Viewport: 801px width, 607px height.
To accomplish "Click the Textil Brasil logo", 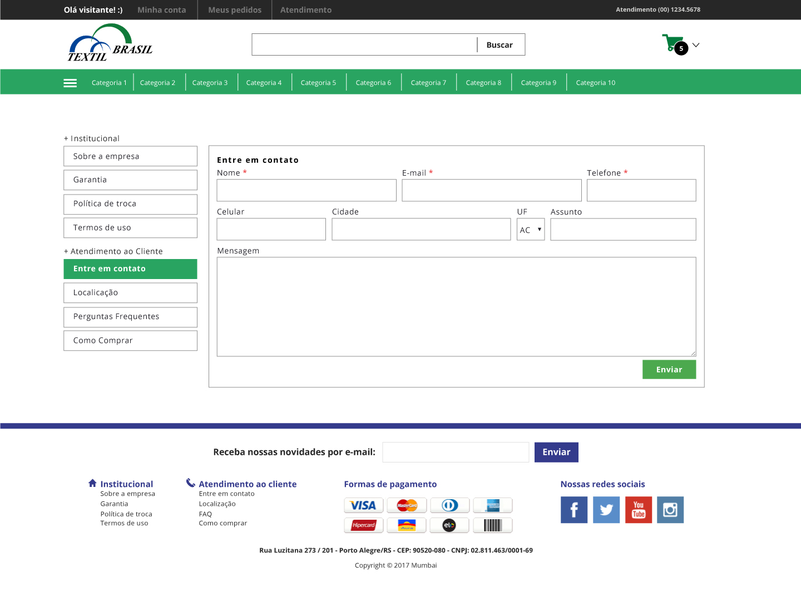I will [110, 43].
